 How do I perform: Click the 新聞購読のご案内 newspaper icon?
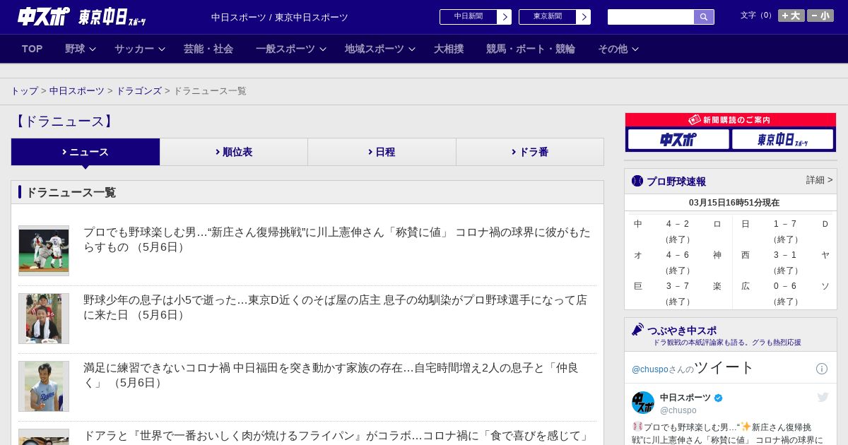(695, 120)
